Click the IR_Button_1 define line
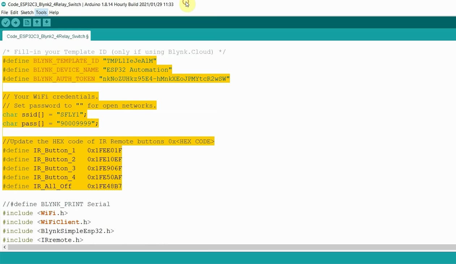This screenshot has width=456, height=264. pos(62,150)
